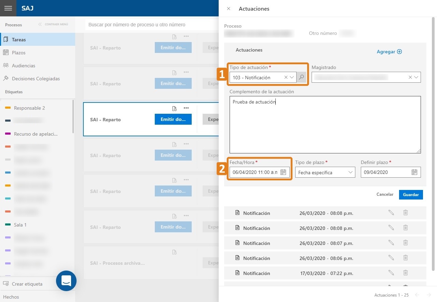Click the SAJ logo title

tap(27, 8)
